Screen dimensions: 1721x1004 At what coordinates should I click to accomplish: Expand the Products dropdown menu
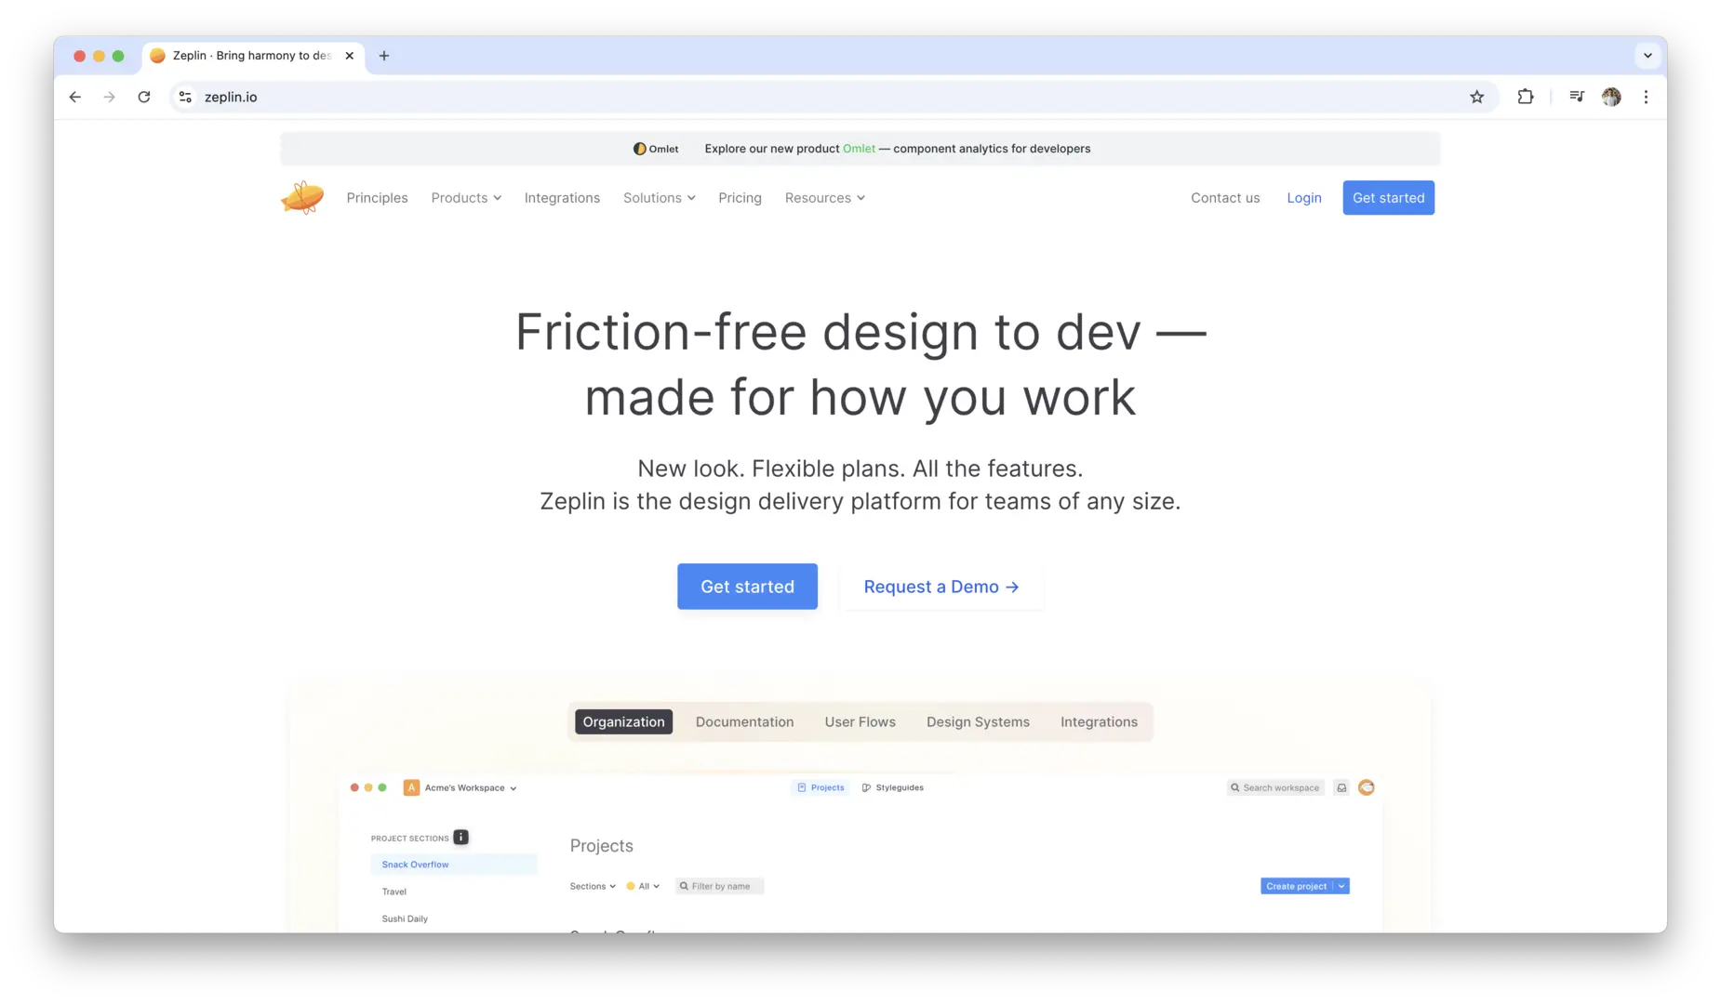466,198
